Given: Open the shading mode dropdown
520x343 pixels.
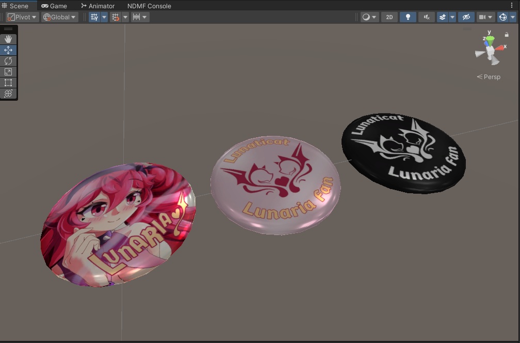Looking at the screenshot, I should (x=368, y=17).
